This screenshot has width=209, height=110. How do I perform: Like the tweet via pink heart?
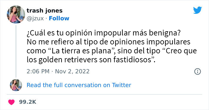[11, 102]
